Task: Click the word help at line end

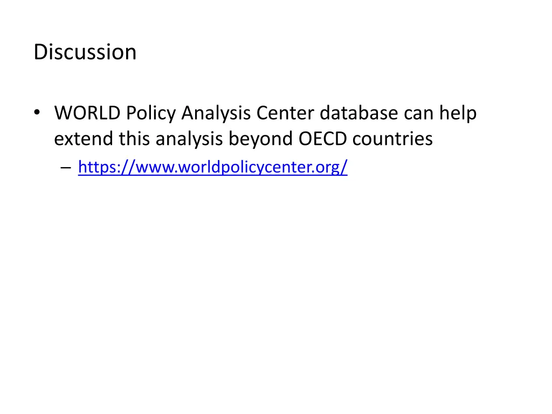Action: 458,114
